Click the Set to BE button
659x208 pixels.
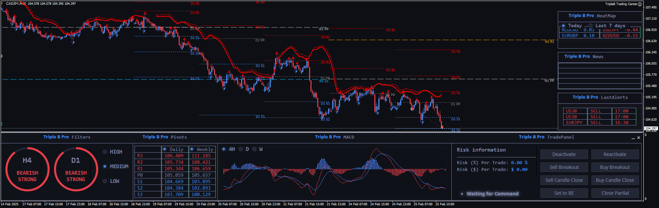[x=564, y=193]
